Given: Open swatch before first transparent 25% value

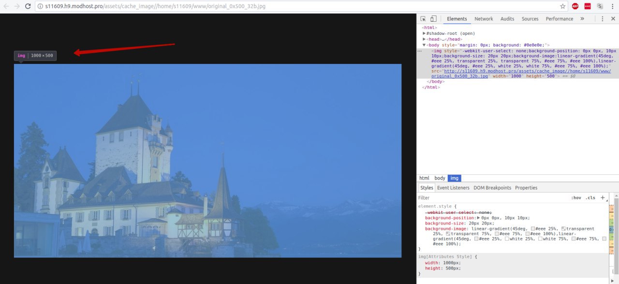Looking at the screenshot, I should (563, 228).
